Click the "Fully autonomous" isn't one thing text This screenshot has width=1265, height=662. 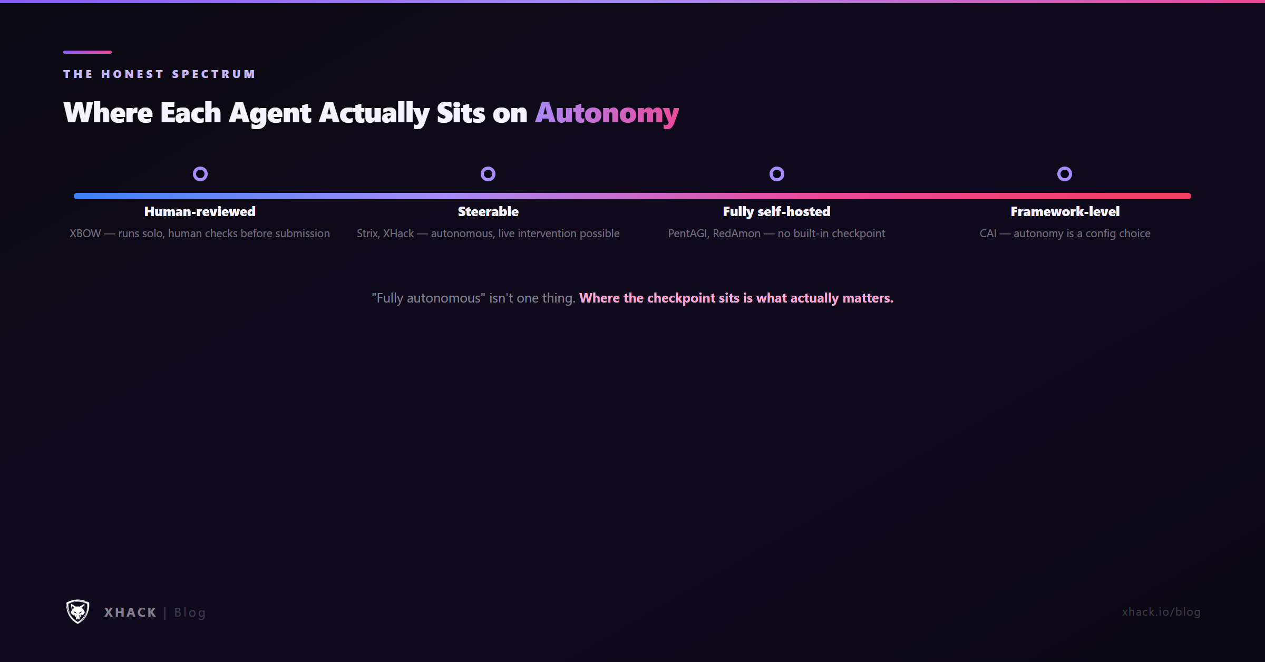point(473,298)
